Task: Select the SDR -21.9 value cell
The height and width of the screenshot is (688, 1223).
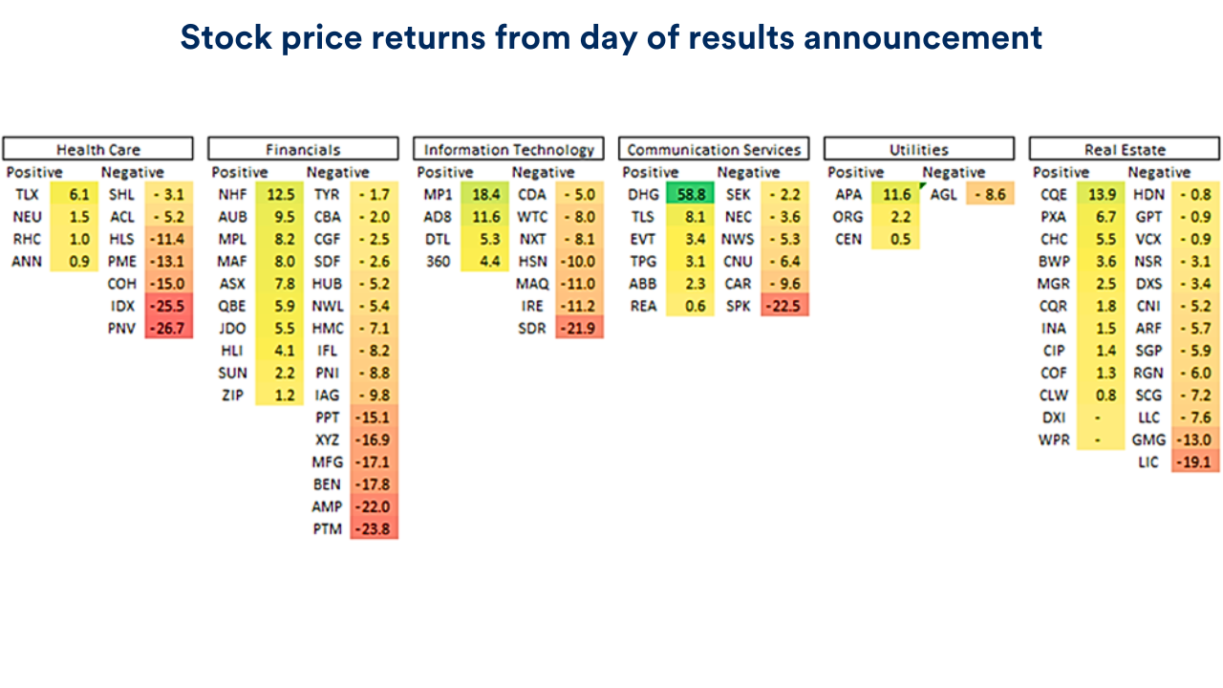Action: pos(579,329)
